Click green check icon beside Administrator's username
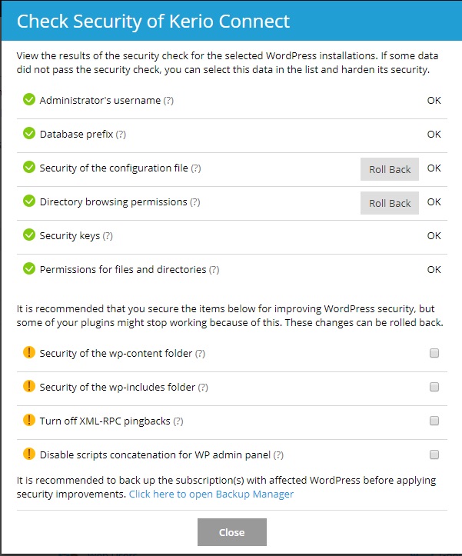462x556 pixels. pos(29,100)
